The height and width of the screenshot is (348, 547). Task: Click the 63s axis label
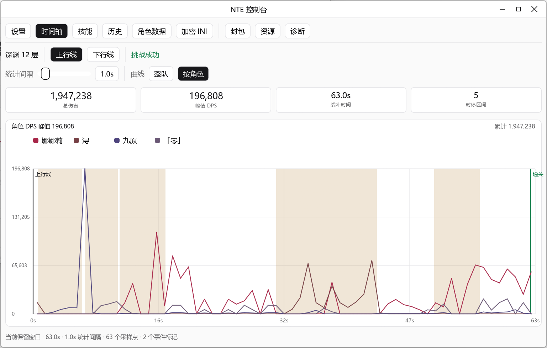[x=535, y=321]
